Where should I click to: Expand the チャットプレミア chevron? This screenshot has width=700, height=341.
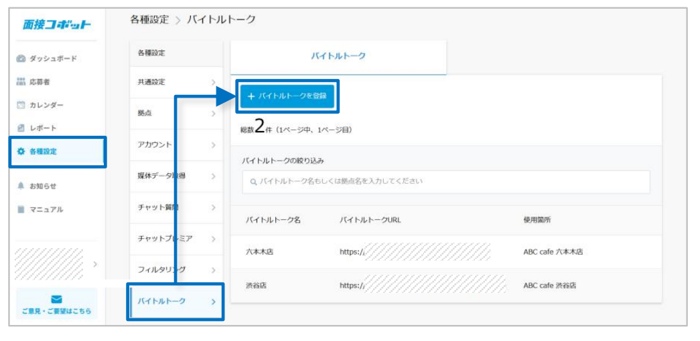point(213,239)
